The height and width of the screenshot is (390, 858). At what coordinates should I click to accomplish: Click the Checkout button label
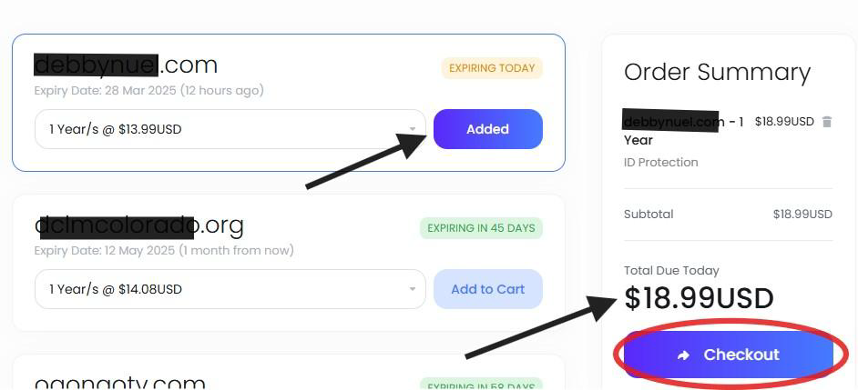[x=741, y=355]
